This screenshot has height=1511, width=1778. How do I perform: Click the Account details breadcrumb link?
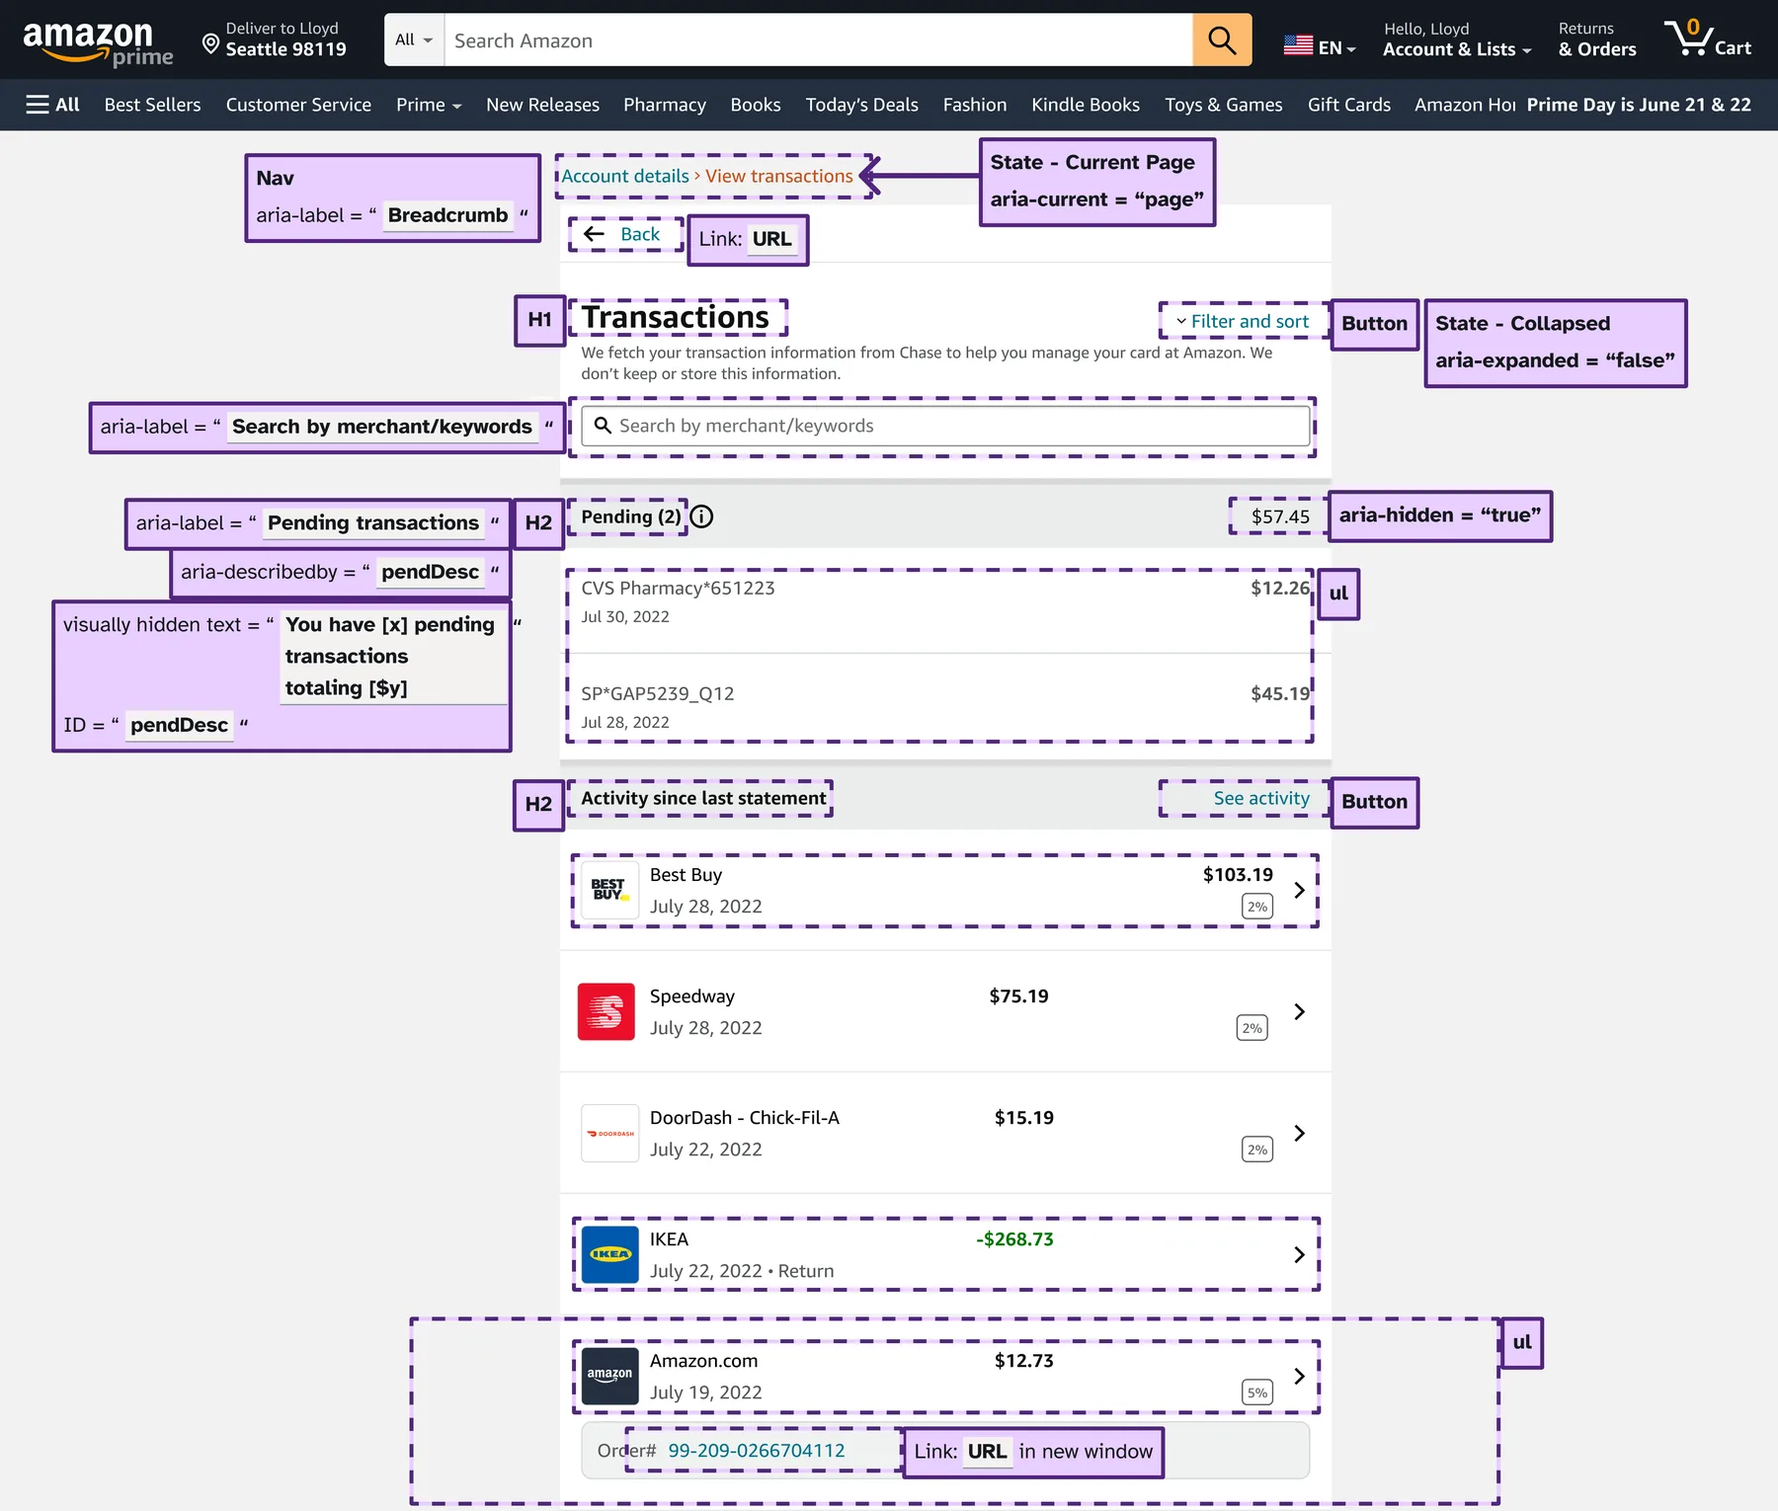pos(625,176)
